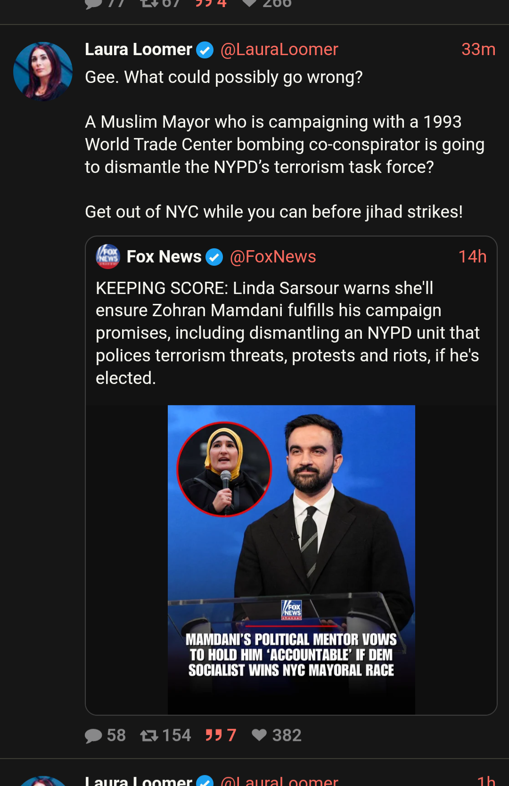This screenshot has height=786, width=509.
Task: Open the 14h timestamp of quoted post
Action: point(472,257)
